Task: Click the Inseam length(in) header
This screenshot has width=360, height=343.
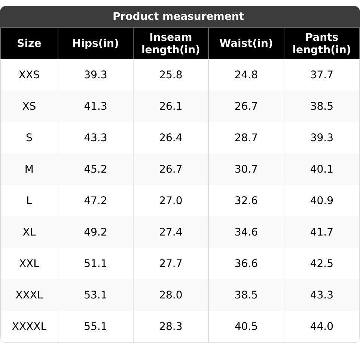Action: click(x=171, y=43)
